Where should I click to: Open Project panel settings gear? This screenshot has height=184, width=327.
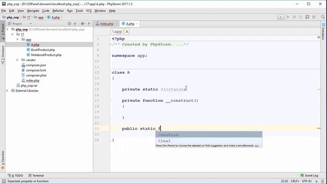pos(83,24)
